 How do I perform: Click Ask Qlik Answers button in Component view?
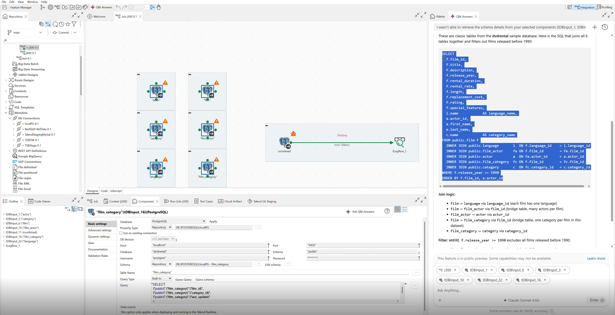[x=360, y=212]
